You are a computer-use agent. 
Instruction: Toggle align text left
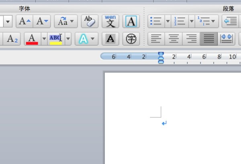tap(156, 39)
